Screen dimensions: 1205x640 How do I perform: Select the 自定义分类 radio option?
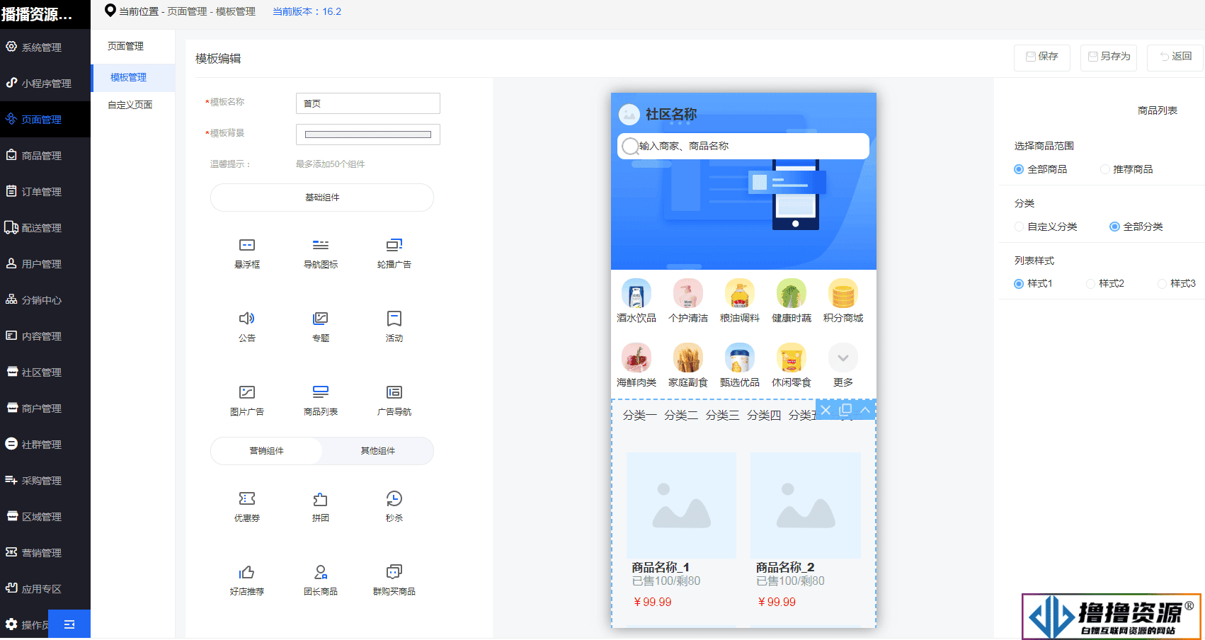[x=1019, y=227]
